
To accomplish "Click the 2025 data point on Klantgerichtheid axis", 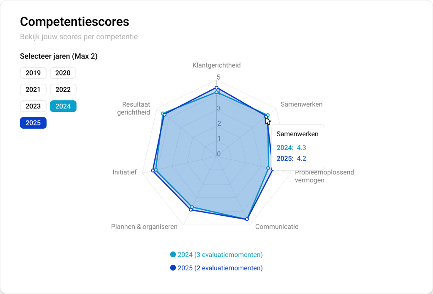I will (217, 88).
